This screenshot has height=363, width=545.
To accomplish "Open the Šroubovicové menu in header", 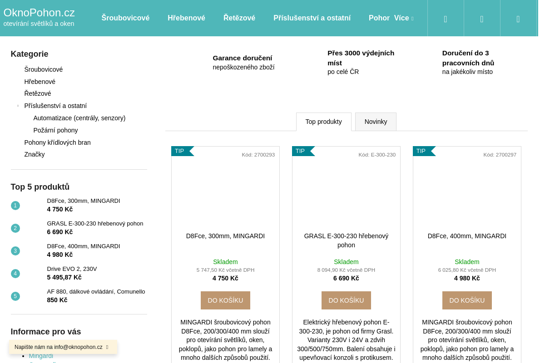I will point(125,18).
